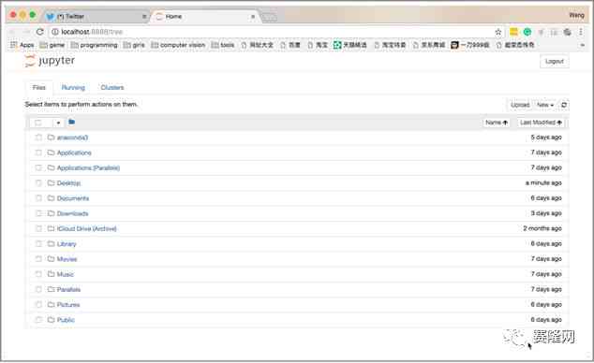Tick the select-all checkbox
This screenshot has width=594, height=363.
pos(38,123)
